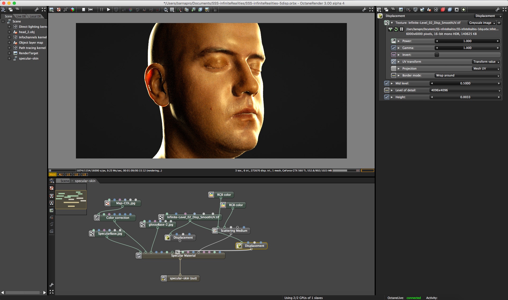Switch to the Live DB tab
Viewport: 508px width, 300px height.
[21, 16]
